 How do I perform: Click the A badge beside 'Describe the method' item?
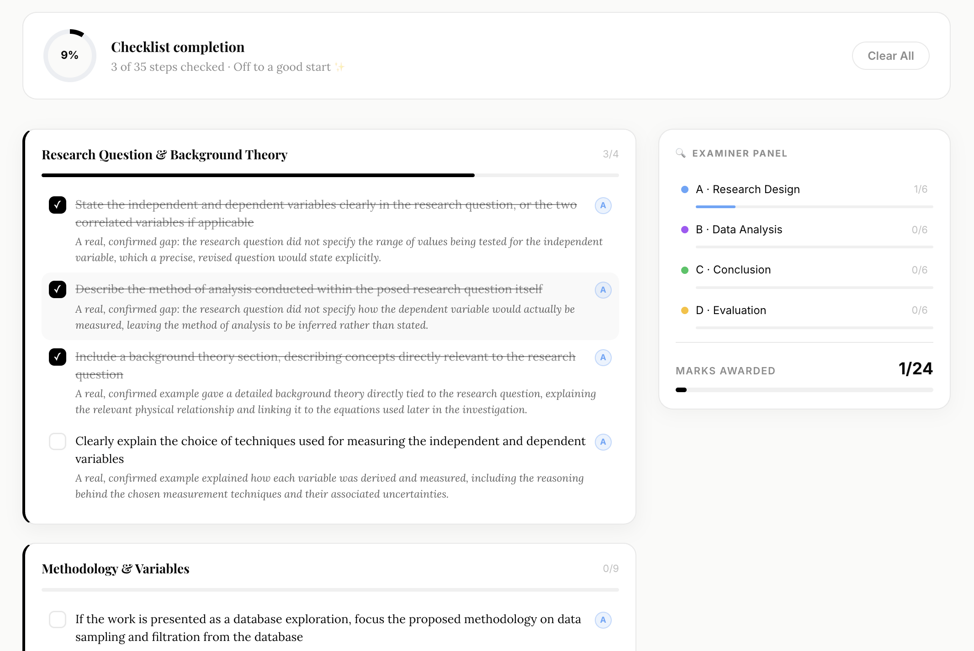pyautogui.click(x=603, y=290)
